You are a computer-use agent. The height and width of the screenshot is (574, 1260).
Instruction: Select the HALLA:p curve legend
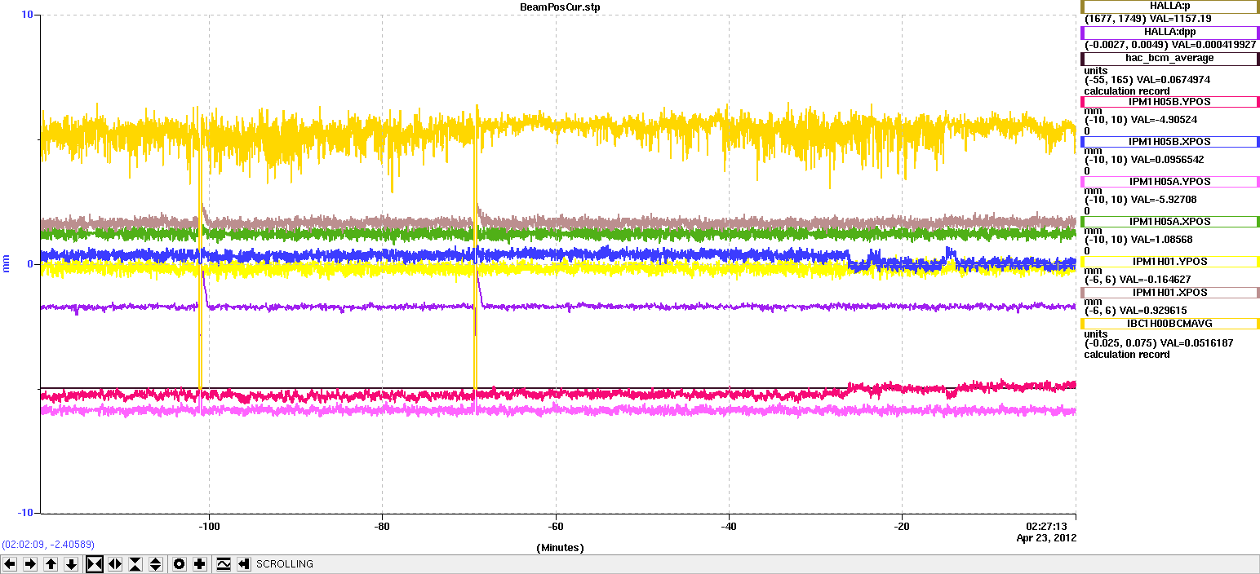point(1169,7)
